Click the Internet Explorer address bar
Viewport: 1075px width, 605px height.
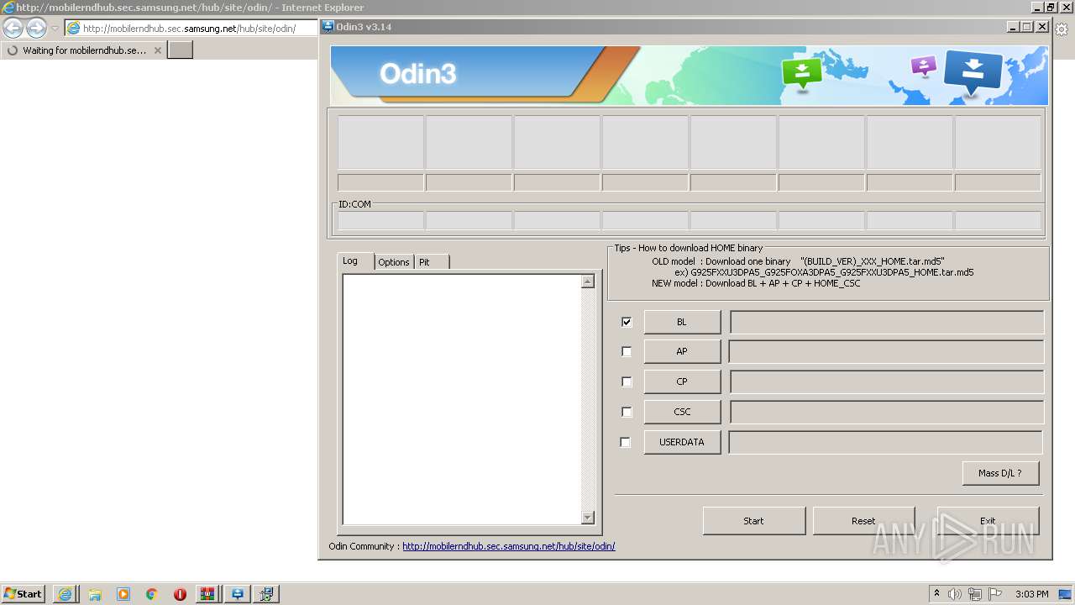click(x=191, y=29)
